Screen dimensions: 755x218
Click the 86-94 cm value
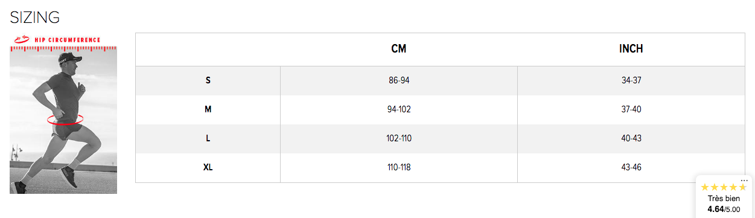coord(399,80)
